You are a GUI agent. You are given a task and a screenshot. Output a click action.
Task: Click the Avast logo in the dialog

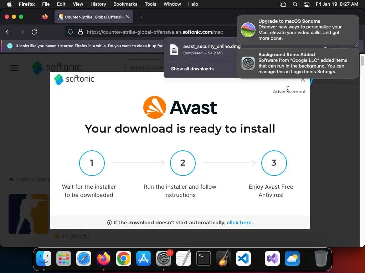tap(180, 107)
